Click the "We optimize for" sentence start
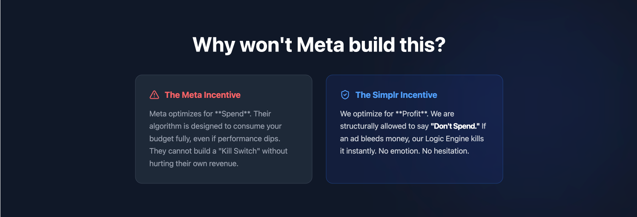This screenshot has width=637, height=217. [x=365, y=114]
